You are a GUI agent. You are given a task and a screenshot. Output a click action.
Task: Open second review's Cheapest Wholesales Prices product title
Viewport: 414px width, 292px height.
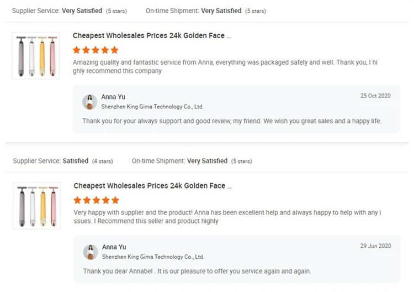152,186
